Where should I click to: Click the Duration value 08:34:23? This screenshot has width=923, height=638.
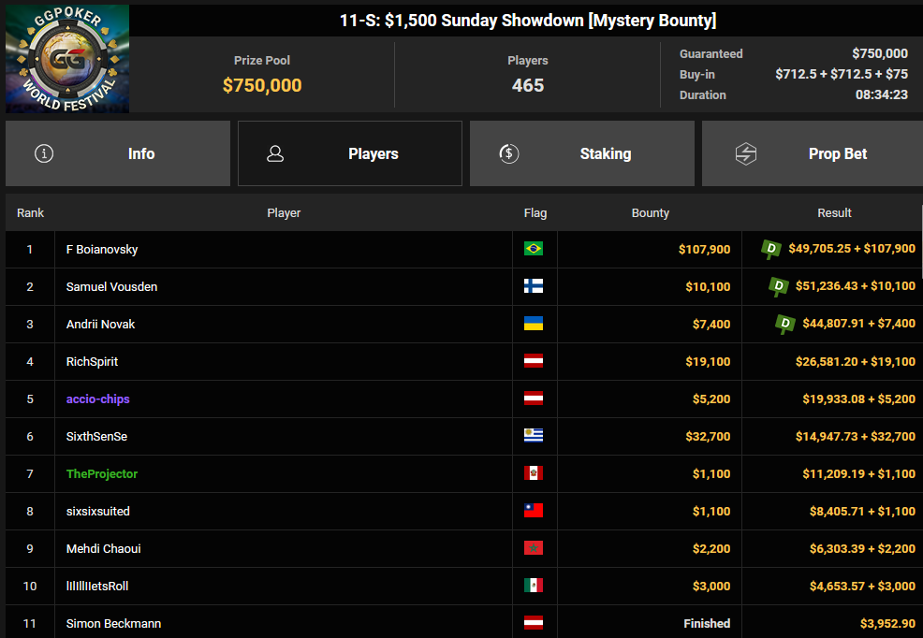(x=881, y=94)
